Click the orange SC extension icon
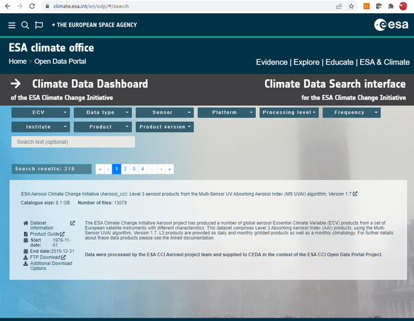This screenshot has width=414, height=321. [x=366, y=6]
